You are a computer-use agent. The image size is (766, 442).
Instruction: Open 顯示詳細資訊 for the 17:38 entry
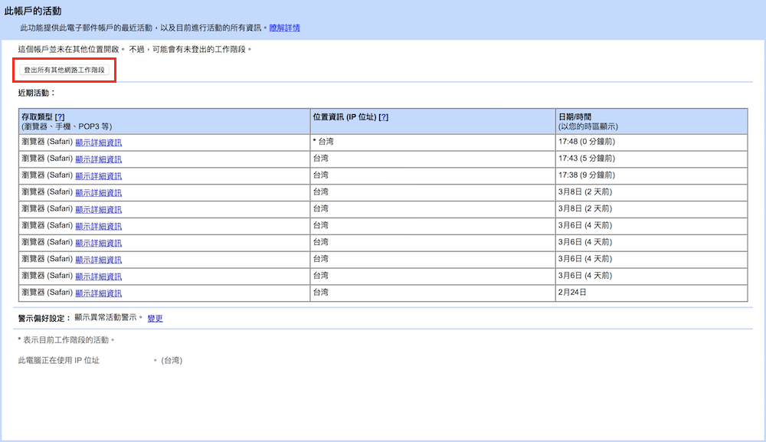click(x=98, y=176)
